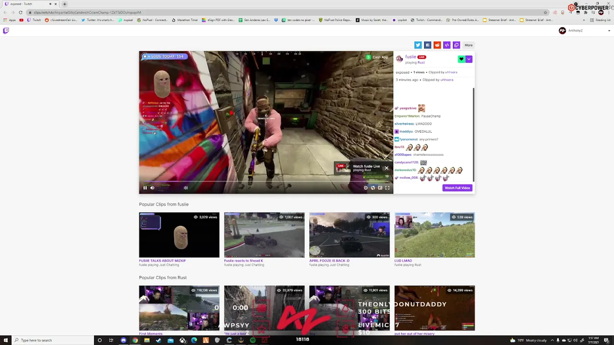
Task: Open Spotify from the taskbar
Action: [253, 340]
